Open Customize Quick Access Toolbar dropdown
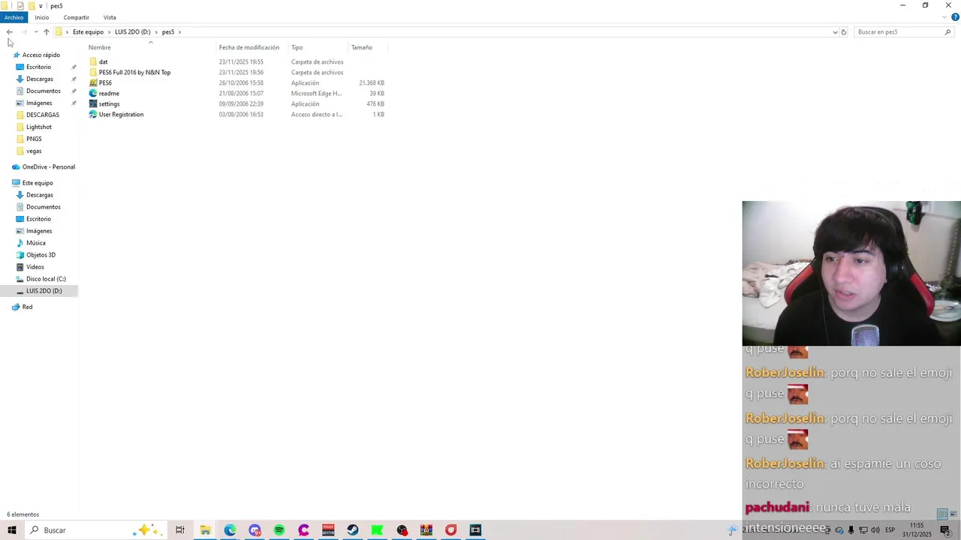This screenshot has width=961, height=540. (x=41, y=6)
